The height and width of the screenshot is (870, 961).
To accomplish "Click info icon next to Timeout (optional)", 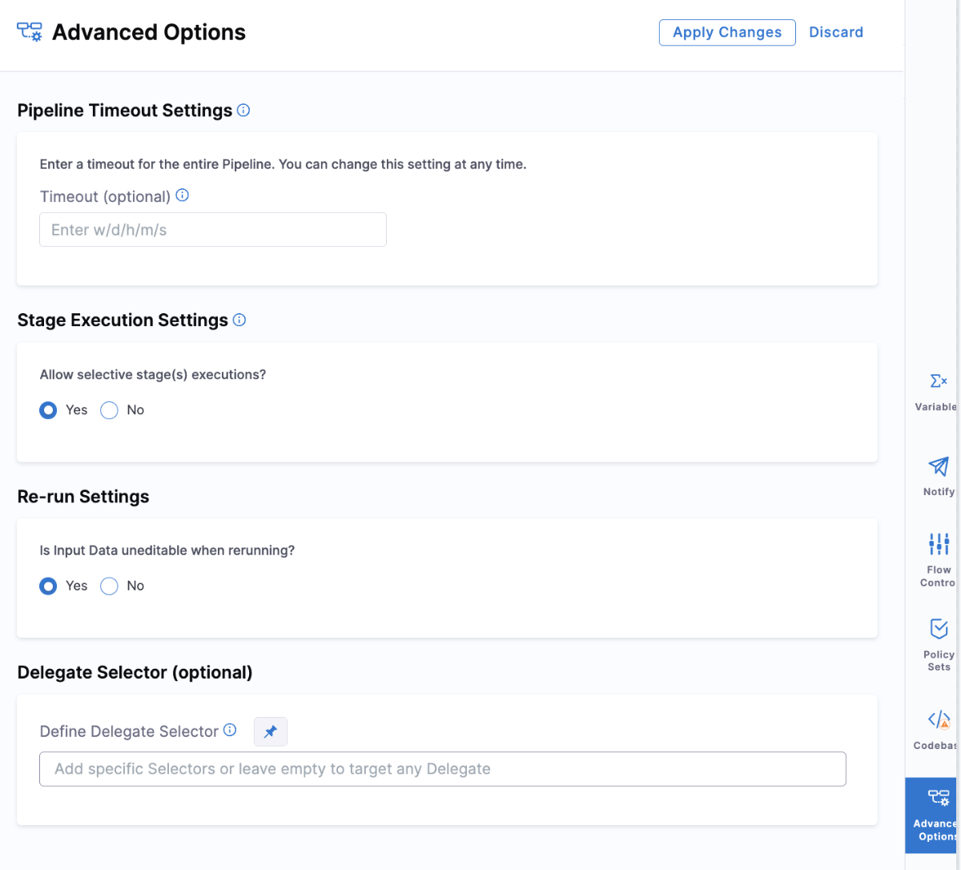I will (x=183, y=195).
